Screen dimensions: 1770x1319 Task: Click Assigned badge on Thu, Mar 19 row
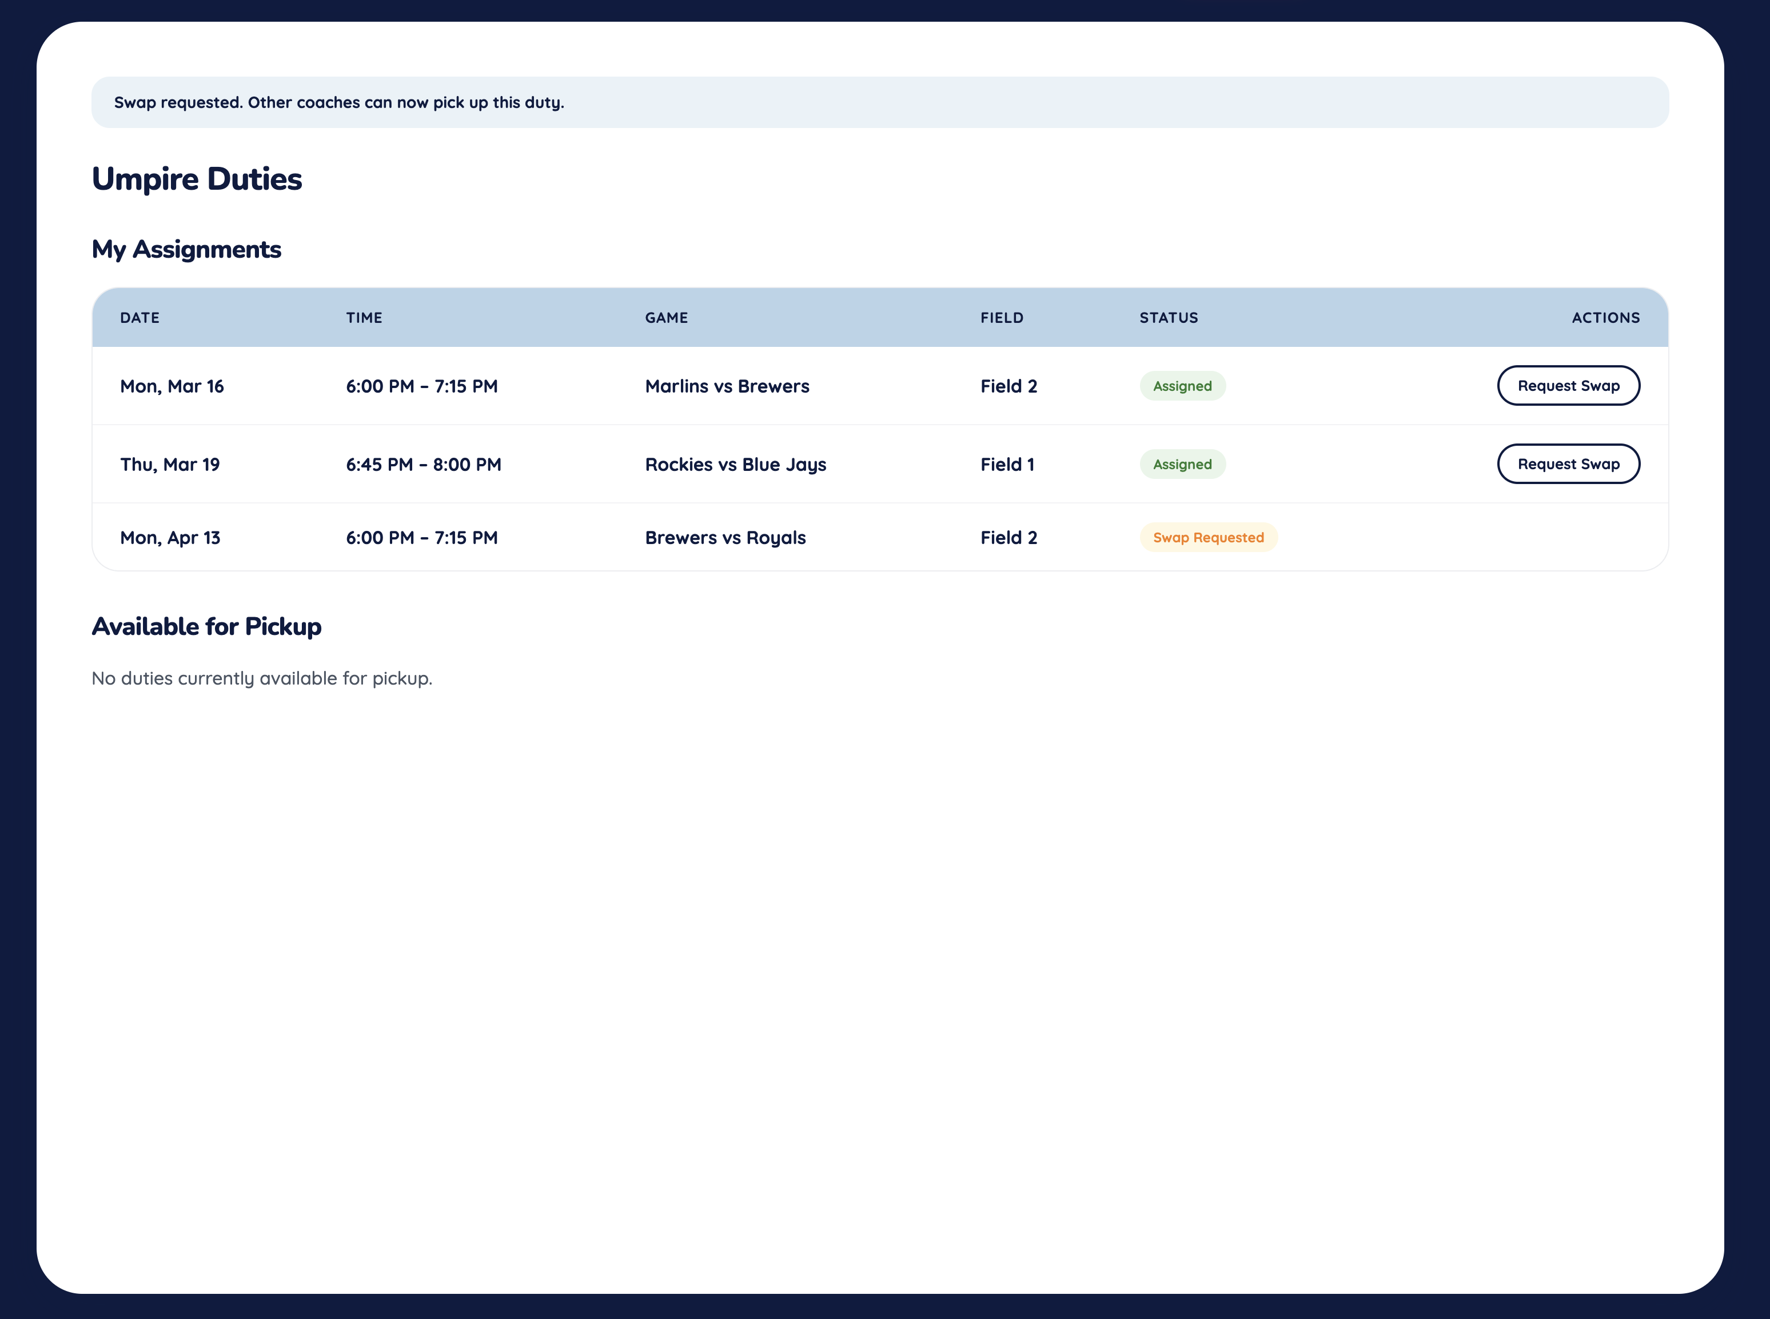click(x=1182, y=464)
